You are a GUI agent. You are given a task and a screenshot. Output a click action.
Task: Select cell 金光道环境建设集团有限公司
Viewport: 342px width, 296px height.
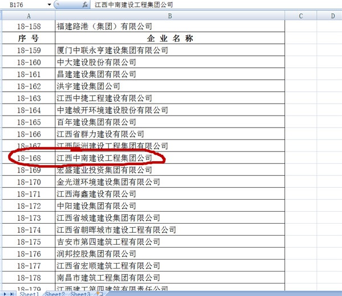[170, 182]
